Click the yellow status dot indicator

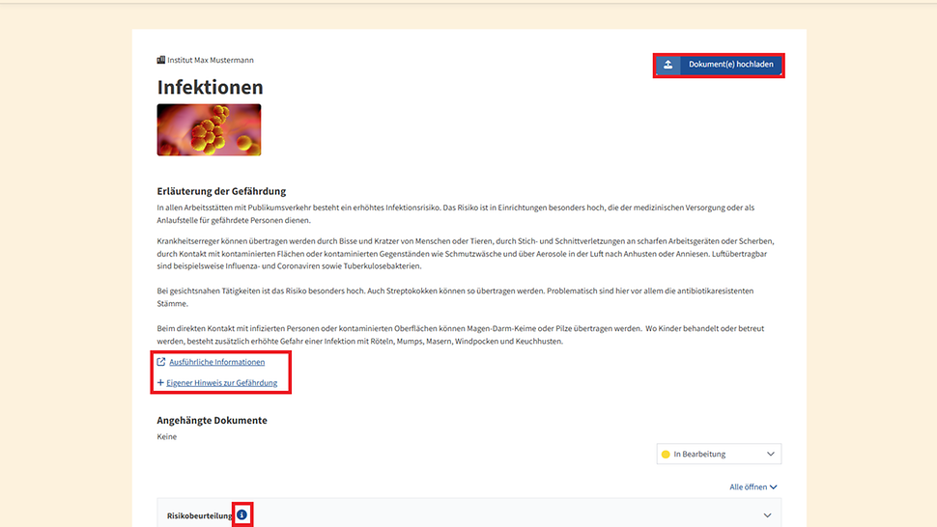click(666, 455)
